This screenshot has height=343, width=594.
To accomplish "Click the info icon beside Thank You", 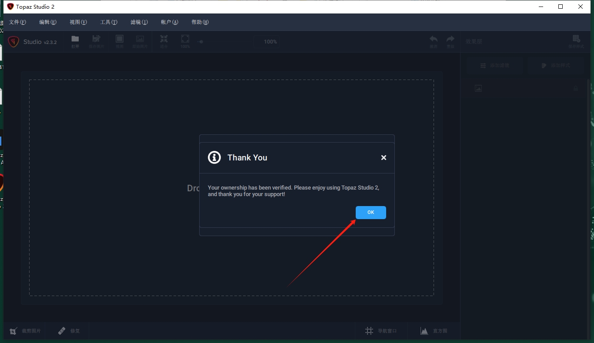I will pyautogui.click(x=214, y=157).
